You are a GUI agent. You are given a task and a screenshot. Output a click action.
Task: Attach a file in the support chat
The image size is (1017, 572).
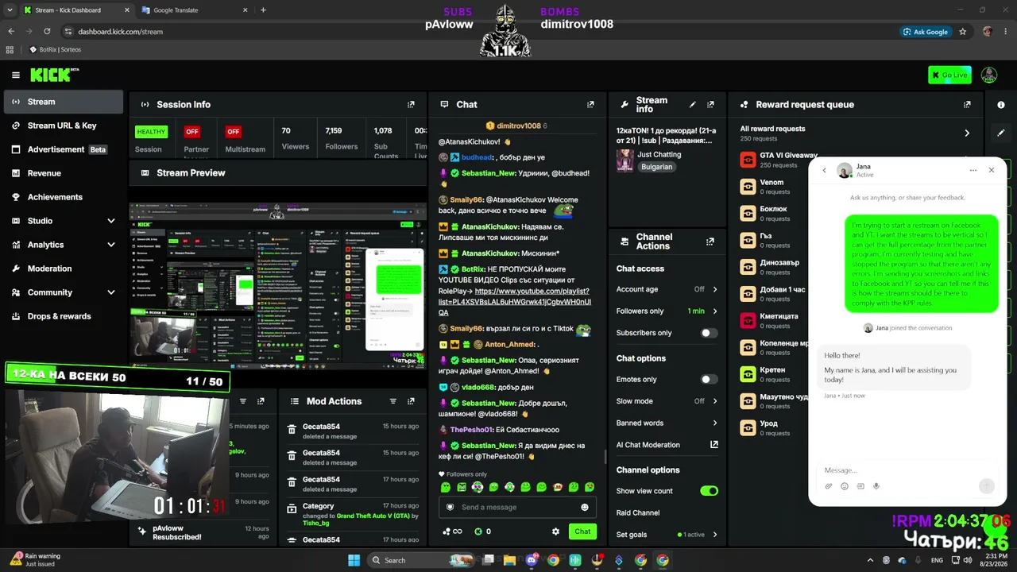pos(829,486)
